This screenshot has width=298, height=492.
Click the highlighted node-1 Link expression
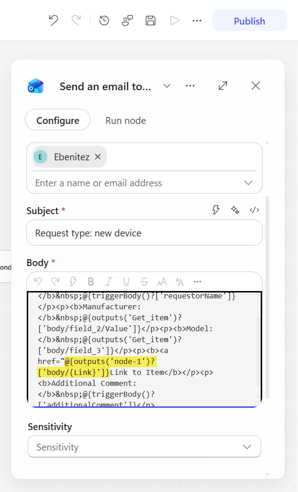click(96, 367)
